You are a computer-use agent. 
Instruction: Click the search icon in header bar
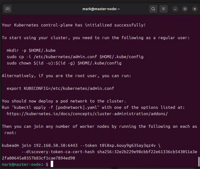click(x=153, y=9)
